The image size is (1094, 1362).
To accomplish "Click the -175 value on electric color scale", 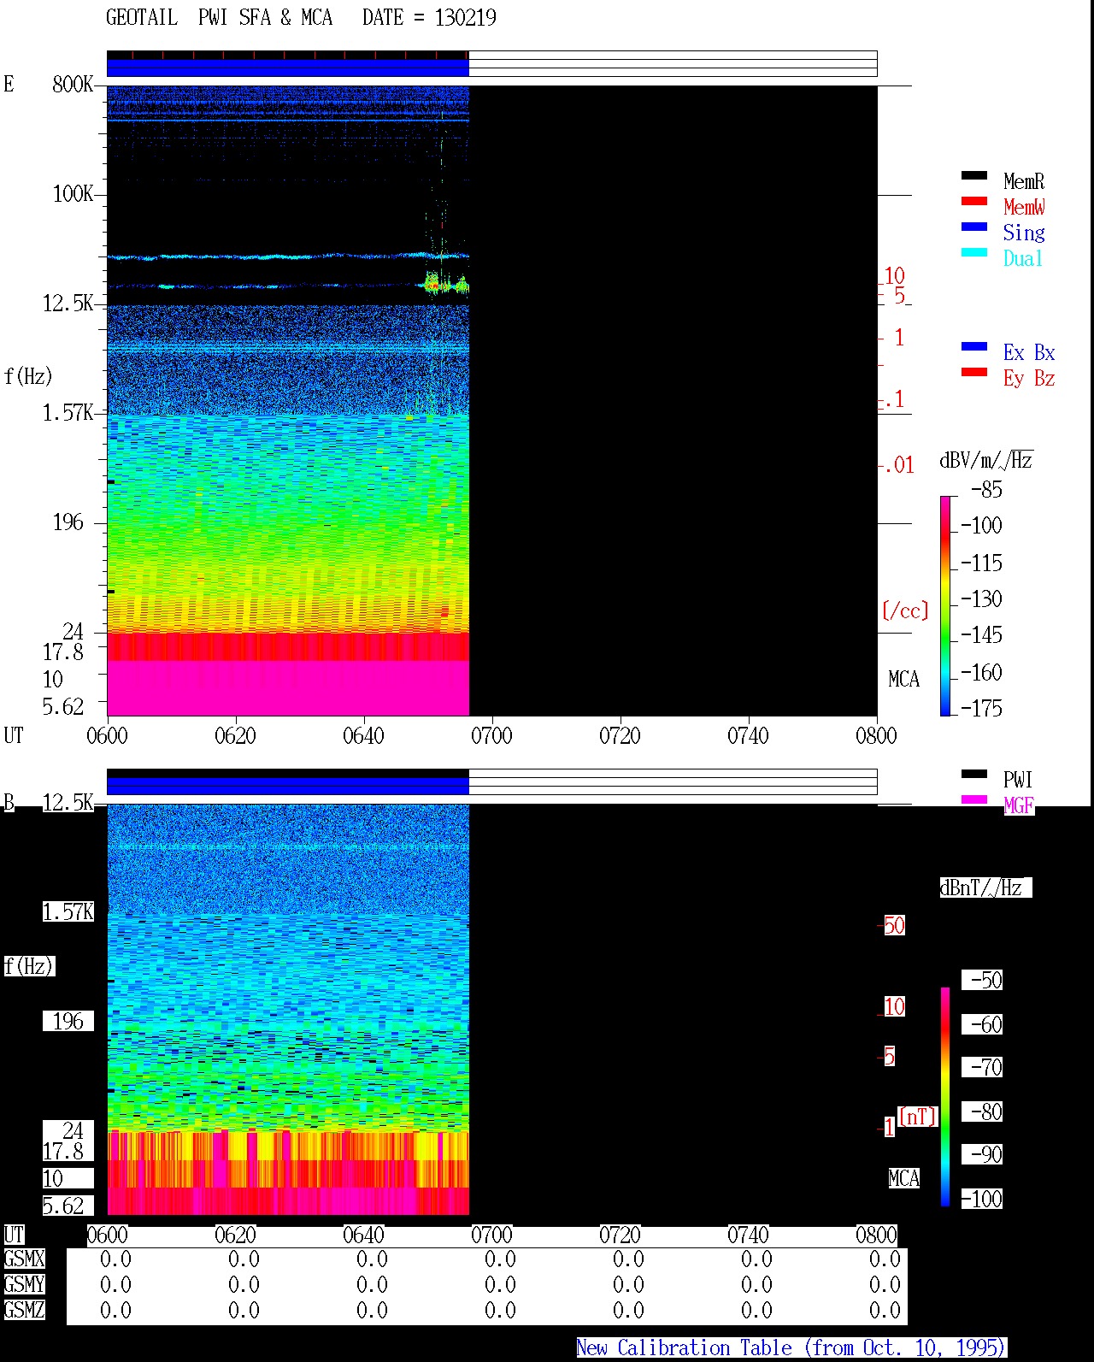I will [981, 708].
